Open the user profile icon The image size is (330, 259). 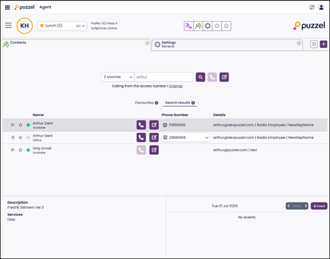(x=321, y=7)
